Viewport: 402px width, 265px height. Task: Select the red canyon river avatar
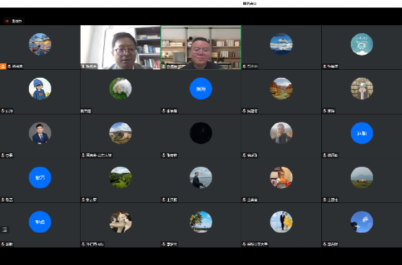[281, 89]
